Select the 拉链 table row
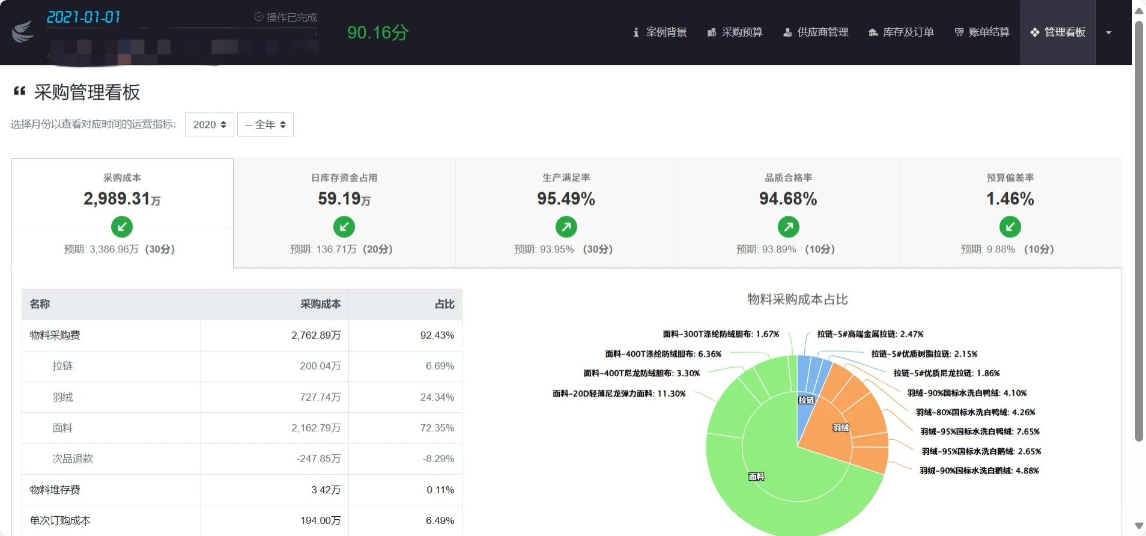The image size is (1146, 536). pyautogui.click(x=242, y=366)
